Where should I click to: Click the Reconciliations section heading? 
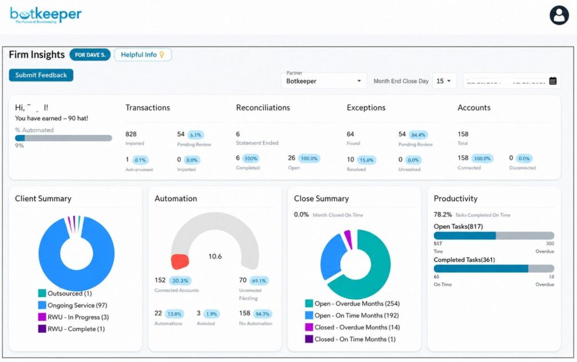click(263, 107)
